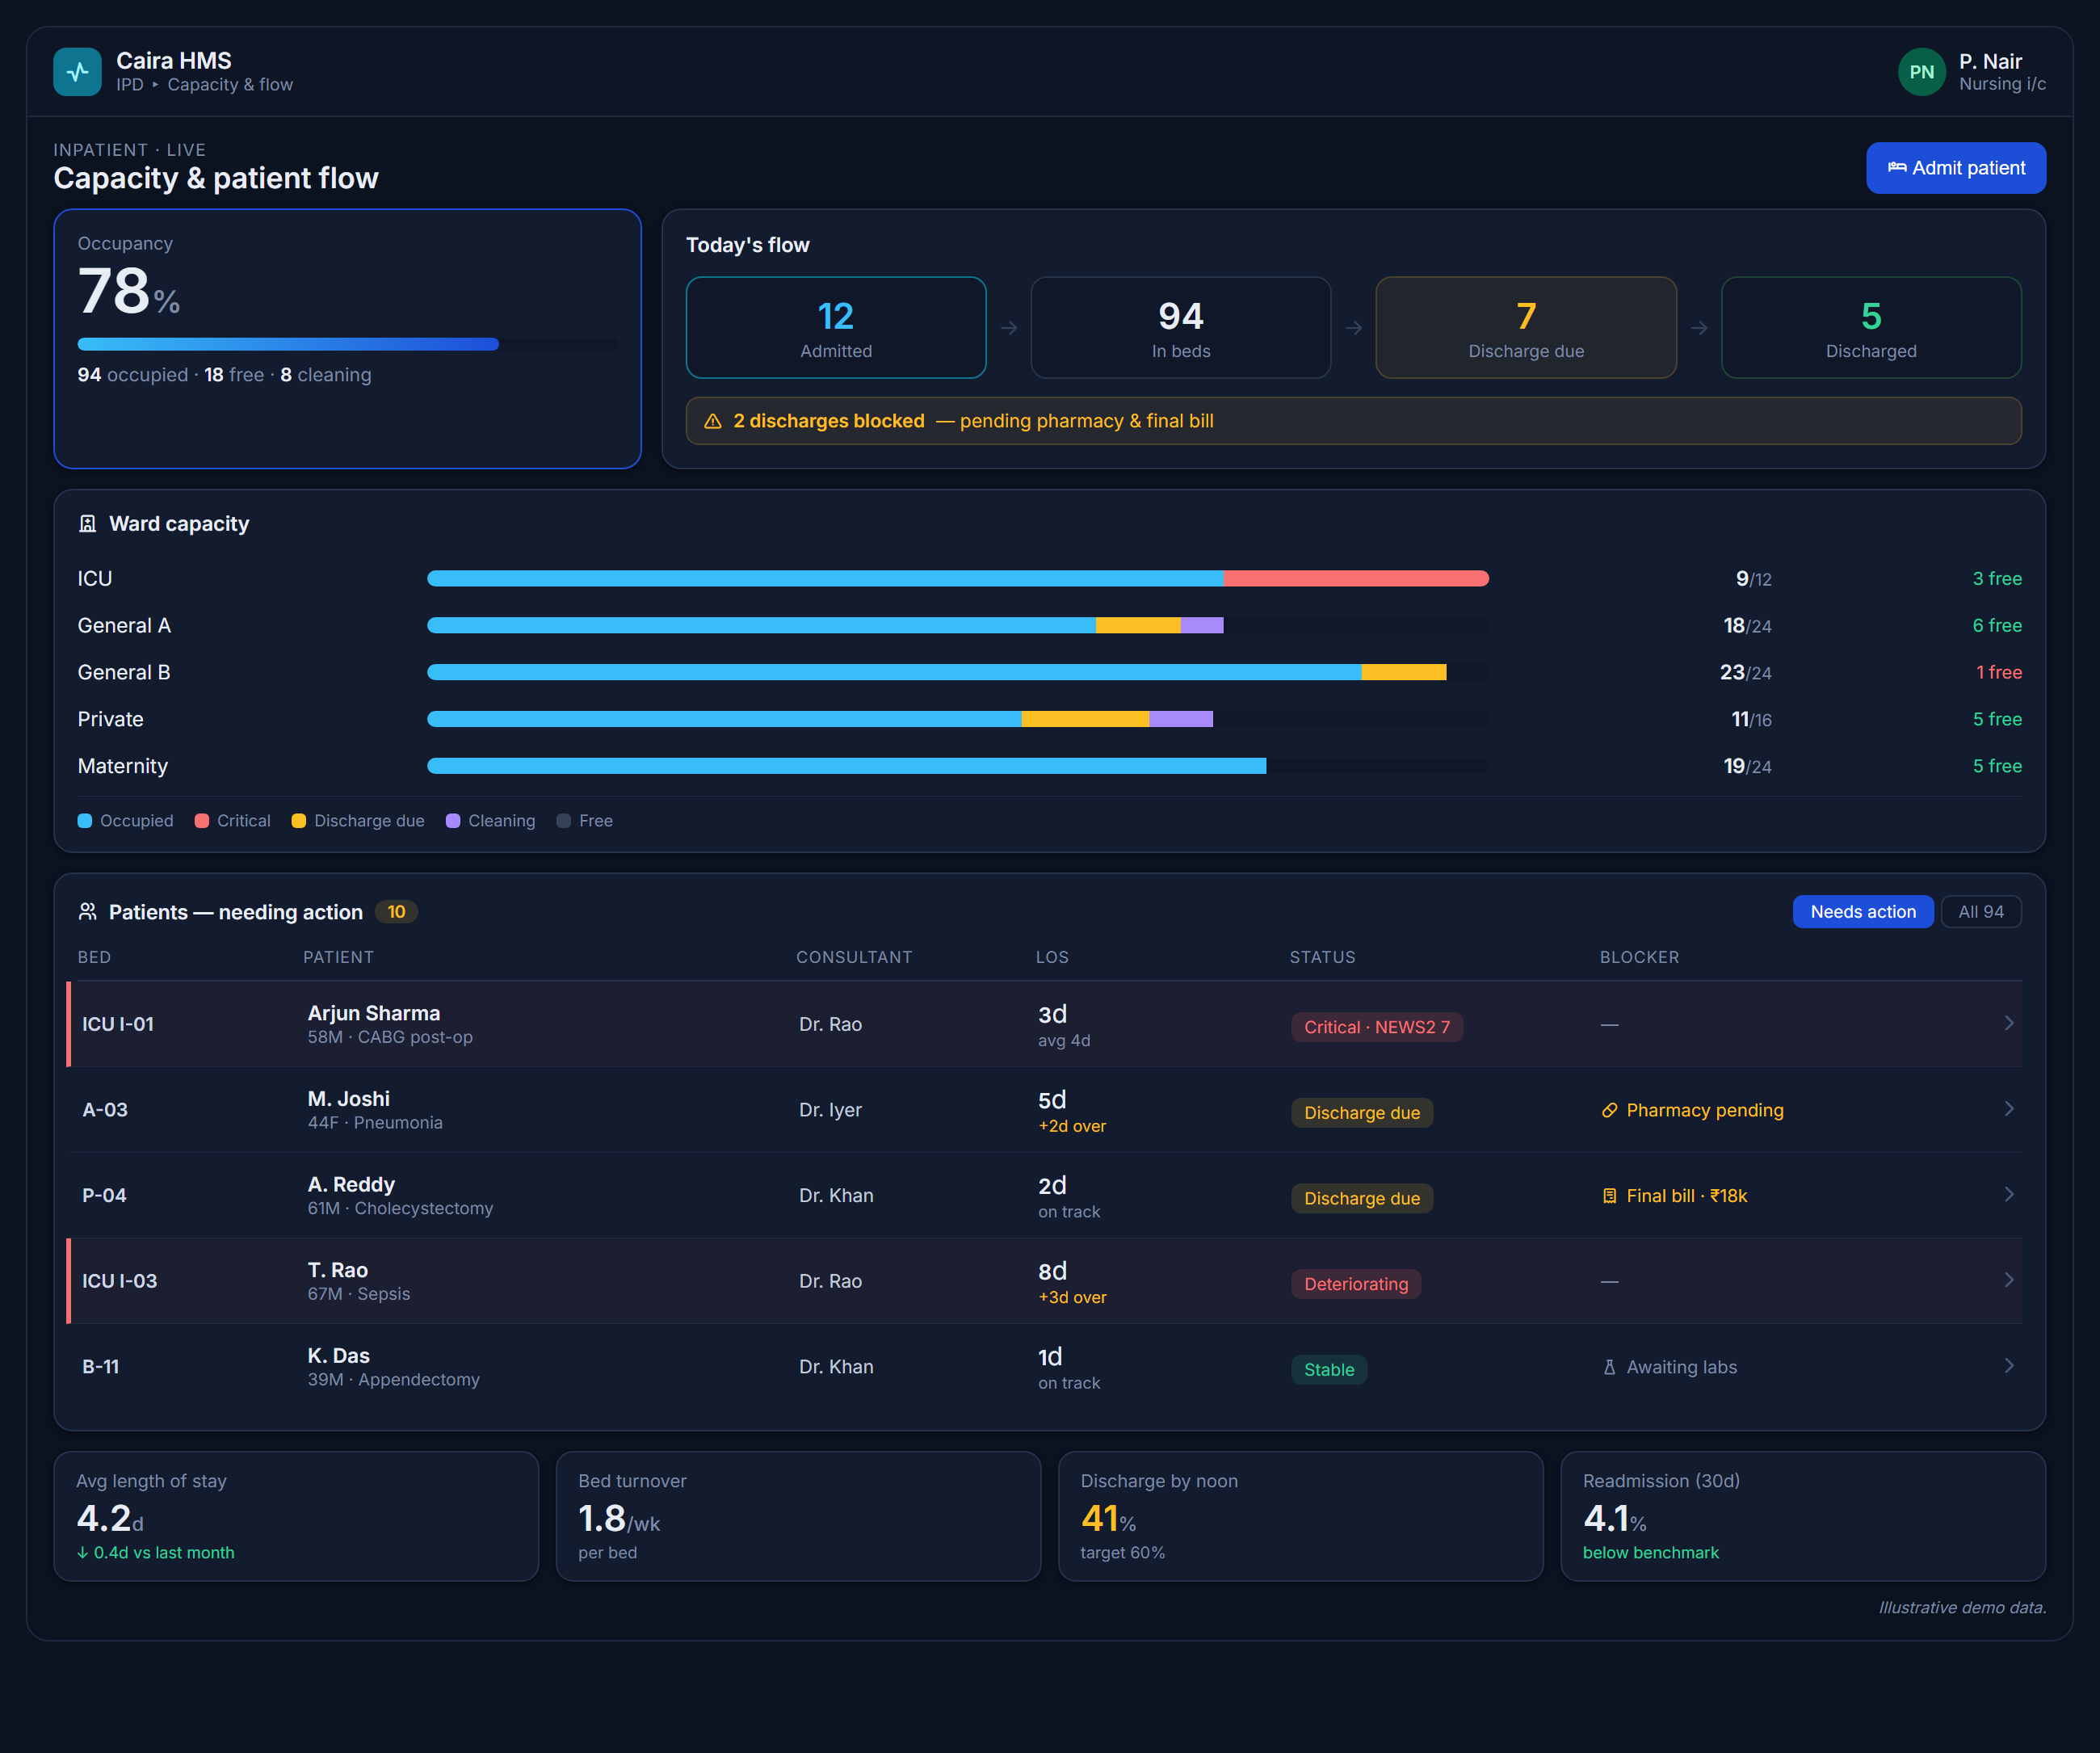
Task: Click the Deteriorating status badge
Action: pyautogui.click(x=1355, y=1284)
